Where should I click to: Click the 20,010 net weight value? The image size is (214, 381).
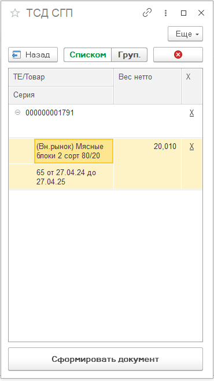(165, 147)
